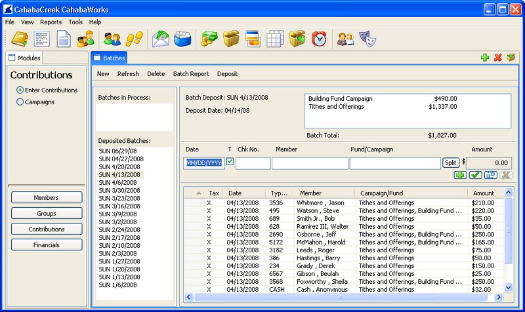
Task: Toggle the T tax checkbox
Action: 230,161
